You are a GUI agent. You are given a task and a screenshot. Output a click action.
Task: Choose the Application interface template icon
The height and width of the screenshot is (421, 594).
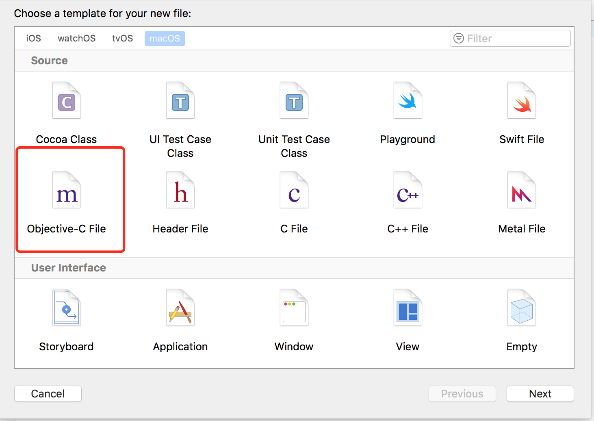coord(180,308)
